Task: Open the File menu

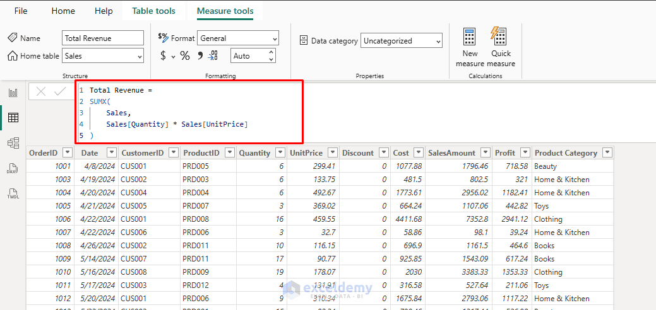Action: (21, 11)
